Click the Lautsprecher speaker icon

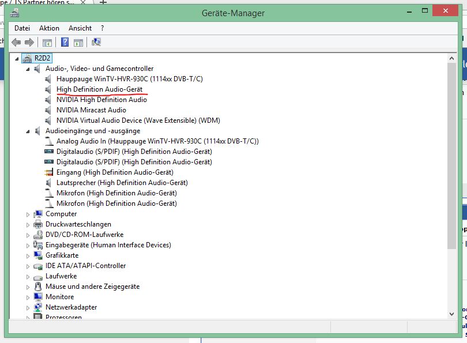pyautogui.click(x=48, y=183)
